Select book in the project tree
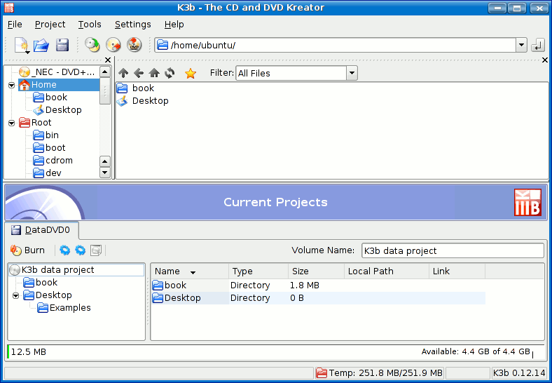This screenshot has width=552, height=383. [x=40, y=283]
